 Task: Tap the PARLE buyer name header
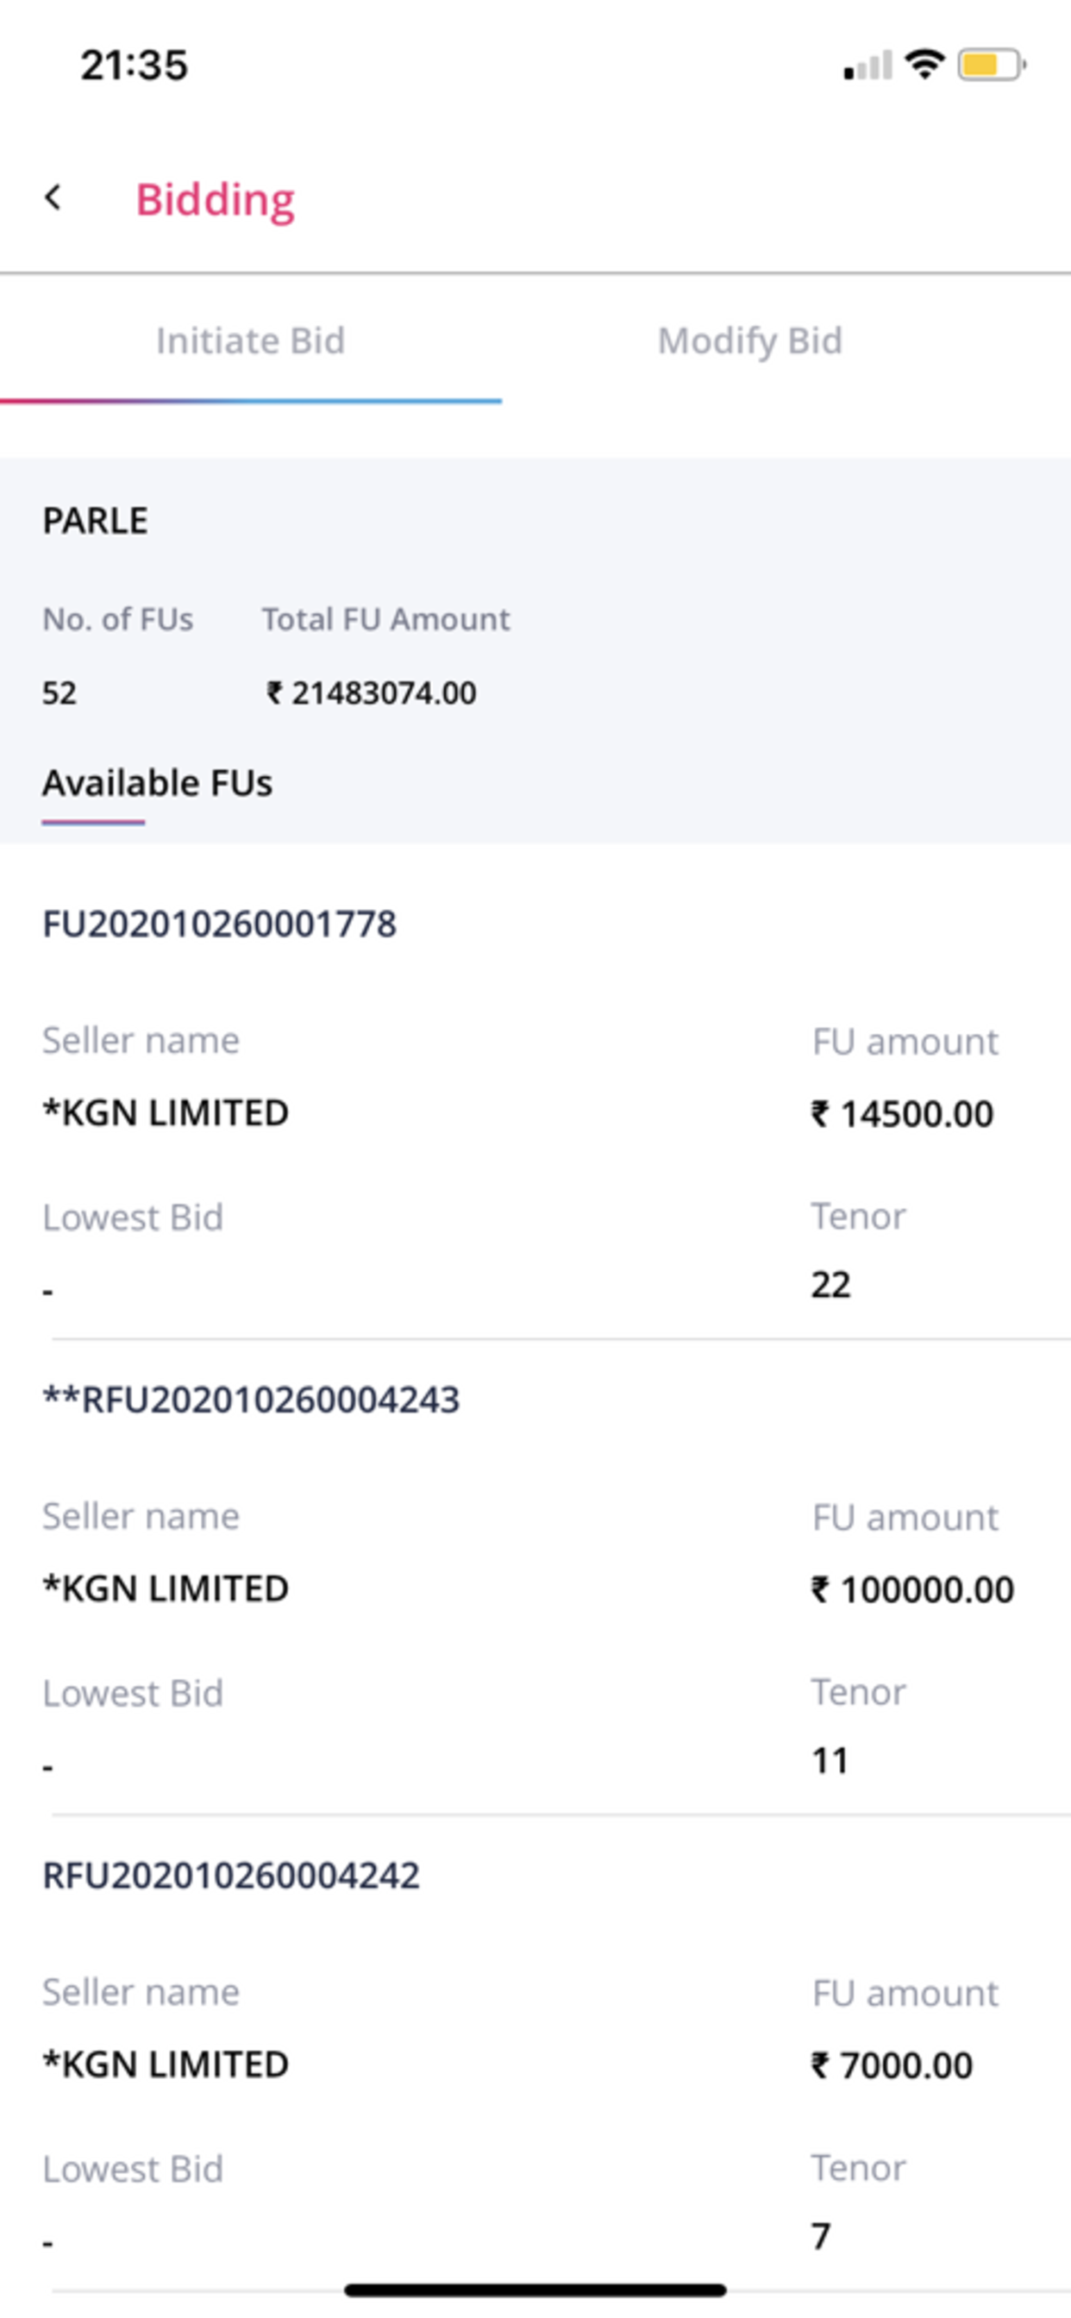tap(96, 521)
